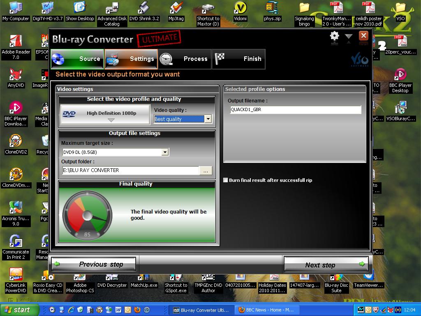421x316 pixels.
Task: Click the Output folder path field
Action: pos(130,170)
